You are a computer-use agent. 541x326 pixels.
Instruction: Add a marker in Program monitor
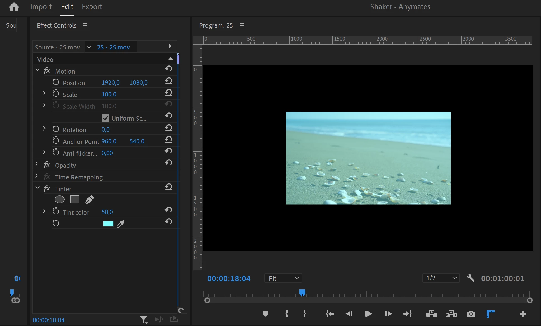(265, 314)
